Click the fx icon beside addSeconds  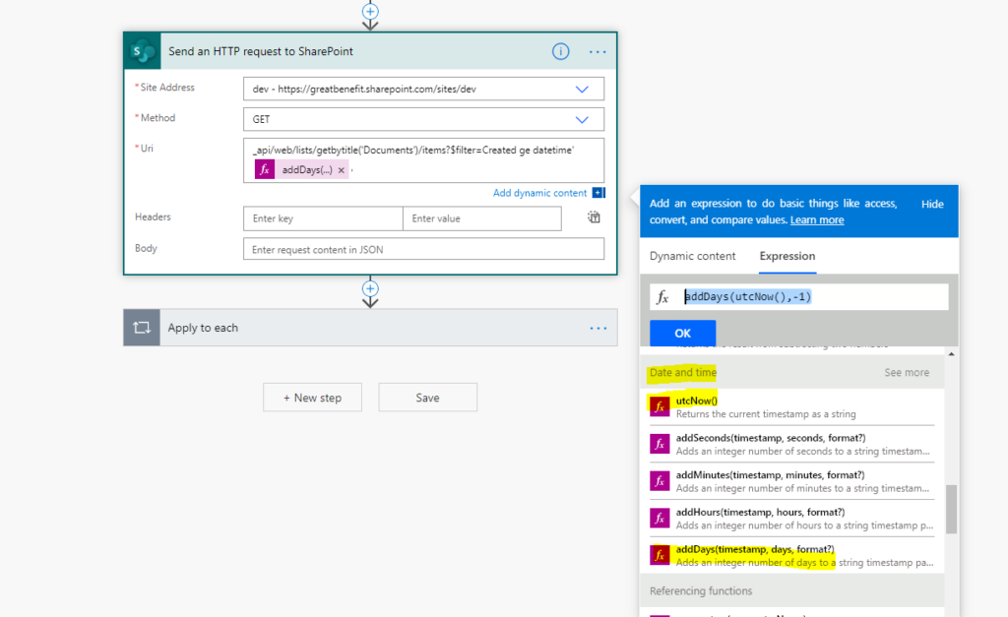660,444
